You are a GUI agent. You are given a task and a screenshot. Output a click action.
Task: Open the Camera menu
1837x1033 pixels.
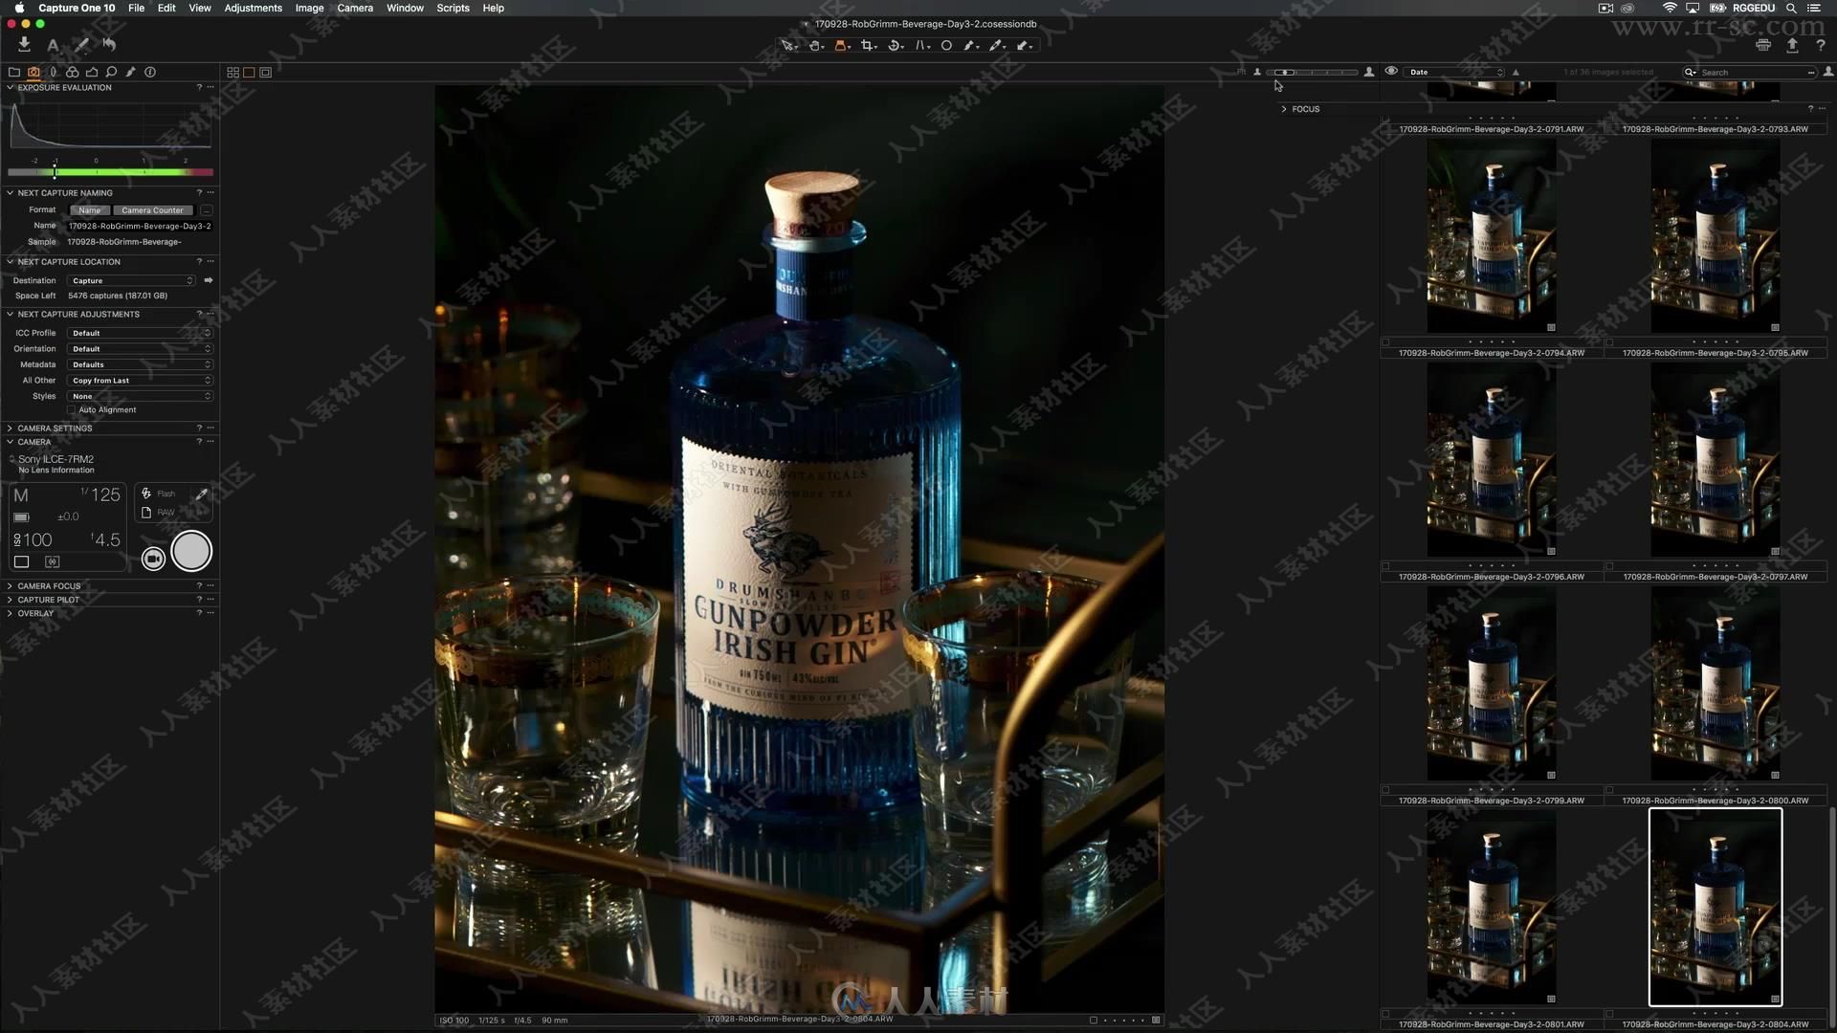click(x=355, y=8)
